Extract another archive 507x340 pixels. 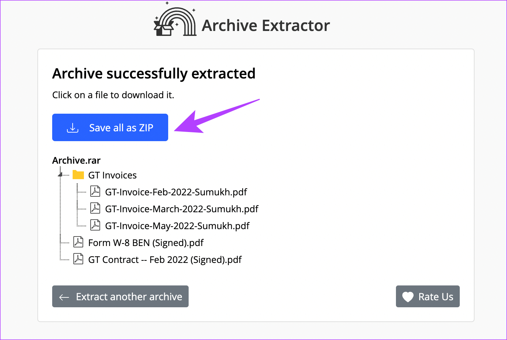(120, 296)
